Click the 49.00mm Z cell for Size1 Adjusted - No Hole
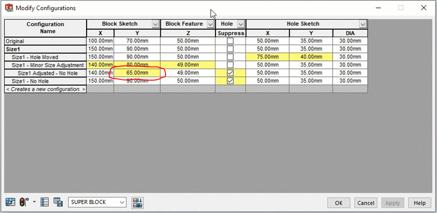437x213 pixels. pyautogui.click(x=188, y=73)
